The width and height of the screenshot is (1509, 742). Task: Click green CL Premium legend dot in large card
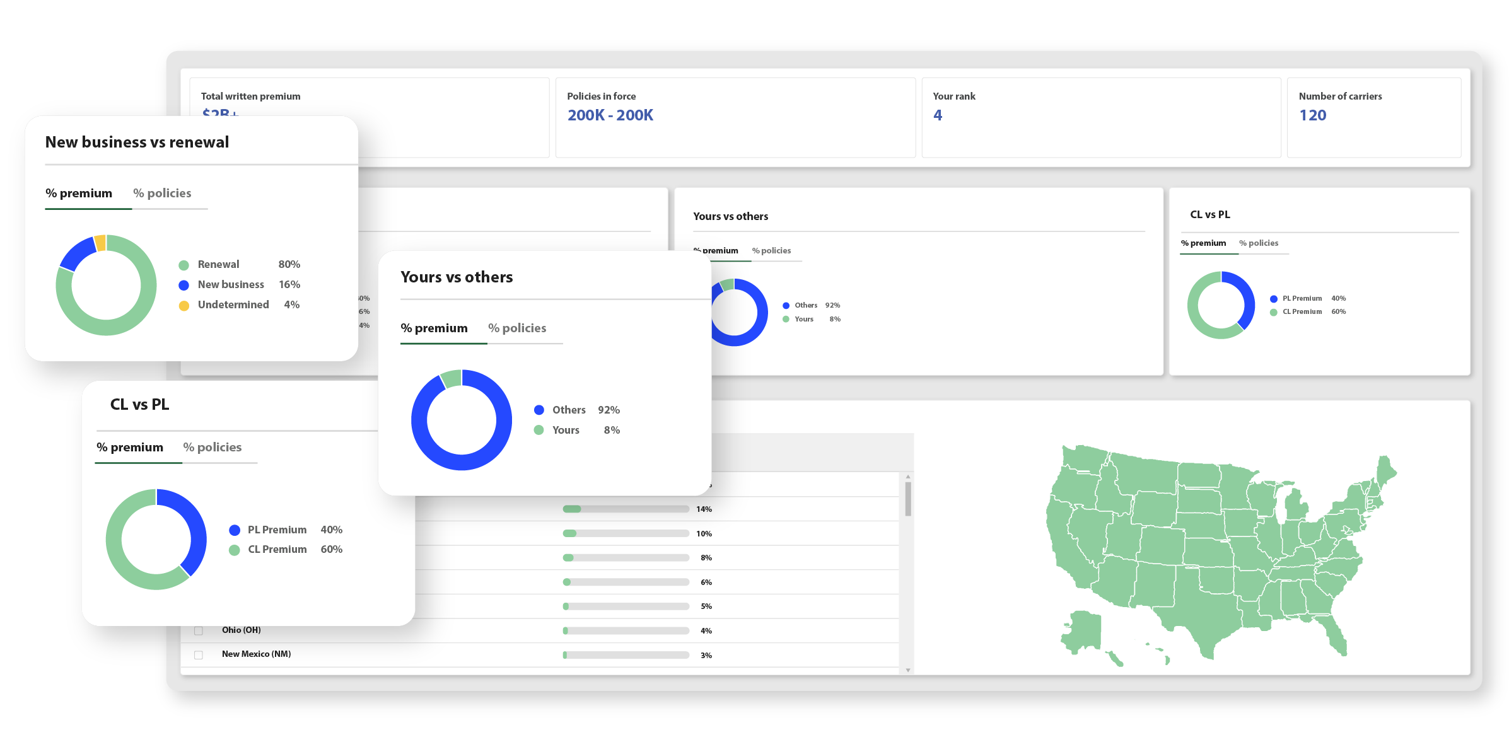tap(235, 550)
